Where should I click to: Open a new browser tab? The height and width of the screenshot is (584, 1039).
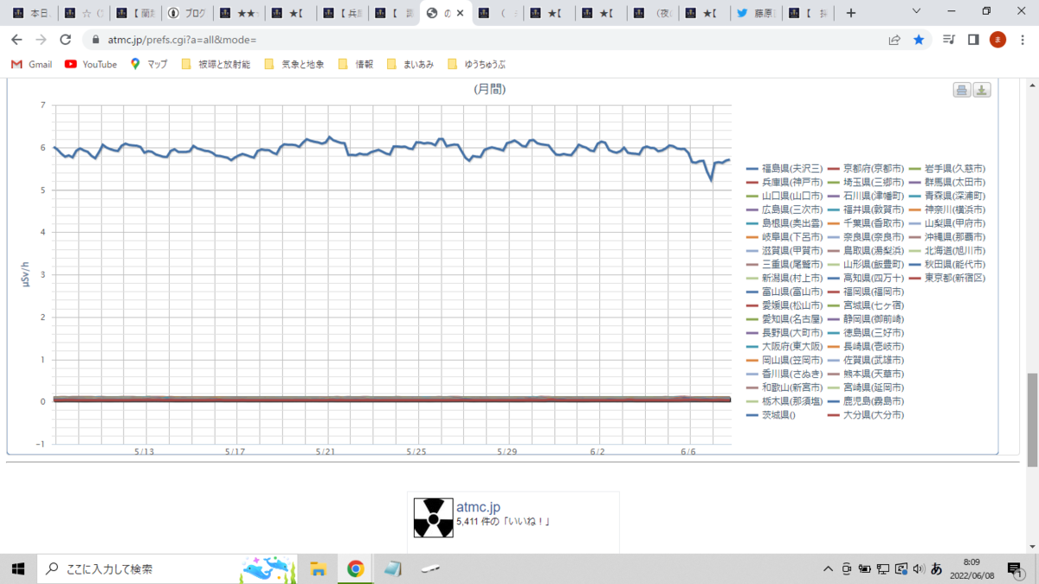pos(851,13)
